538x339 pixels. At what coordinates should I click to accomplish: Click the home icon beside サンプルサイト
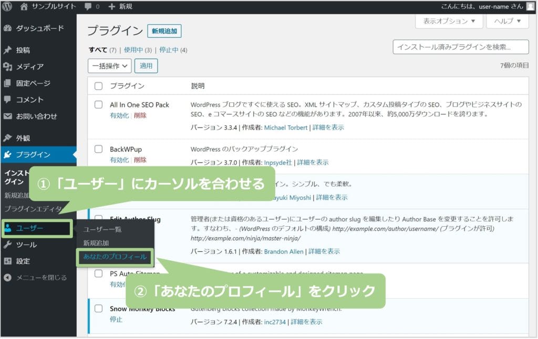point(24,6)
